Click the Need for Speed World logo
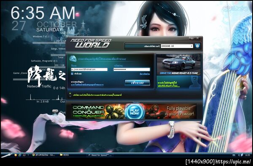Image resolution: width=253 pixels, height=166 pixels. tap(91, 43)
